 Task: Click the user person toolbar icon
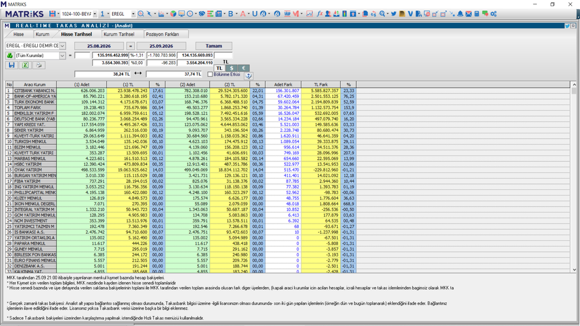[x=328, y=14]
